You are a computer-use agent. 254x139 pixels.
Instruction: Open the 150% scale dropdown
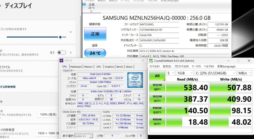pyautogui.click(x=48, y=114)
